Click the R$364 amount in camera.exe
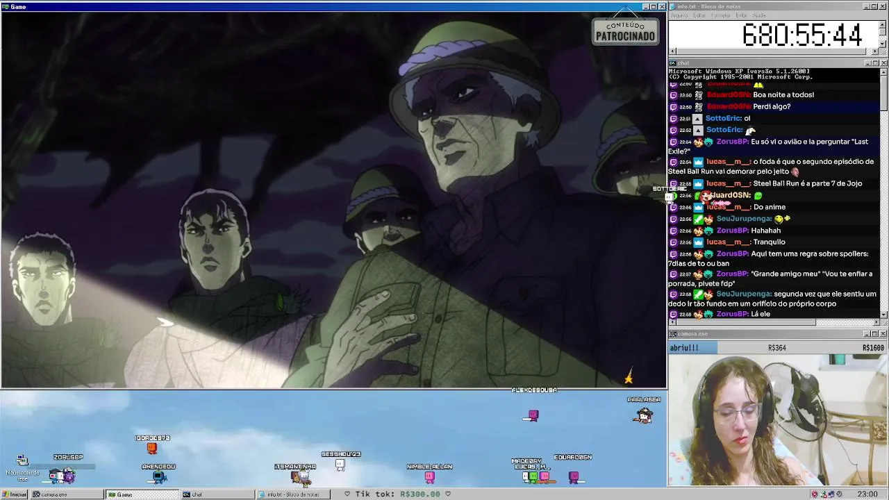 pos(776,348)
